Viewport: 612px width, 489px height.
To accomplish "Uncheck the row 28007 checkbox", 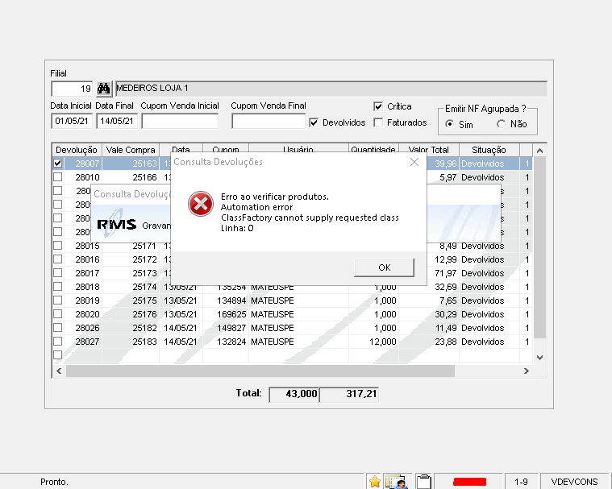I will (x=58, y=164).
